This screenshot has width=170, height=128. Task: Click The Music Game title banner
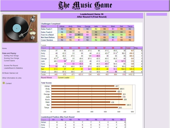pos(85,5)
